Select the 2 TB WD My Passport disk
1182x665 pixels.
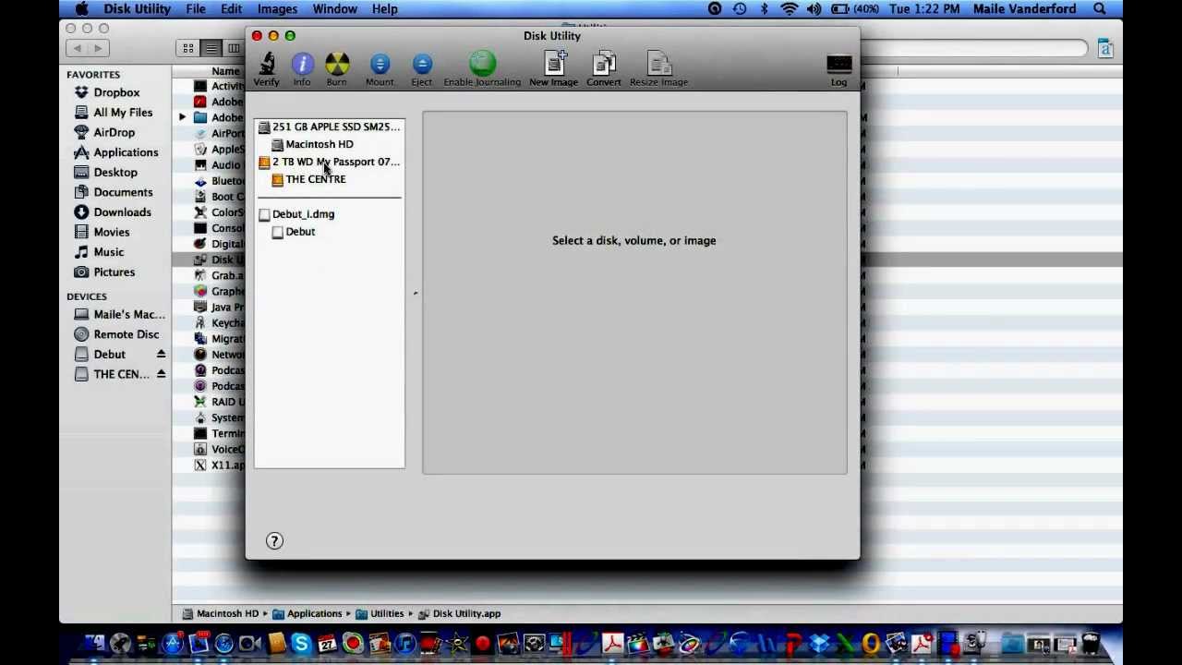pos(330,162)
